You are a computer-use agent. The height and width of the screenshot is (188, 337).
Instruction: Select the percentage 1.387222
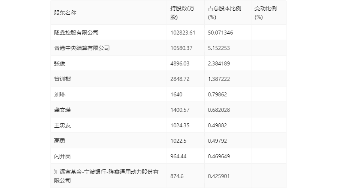coord(219,79)
